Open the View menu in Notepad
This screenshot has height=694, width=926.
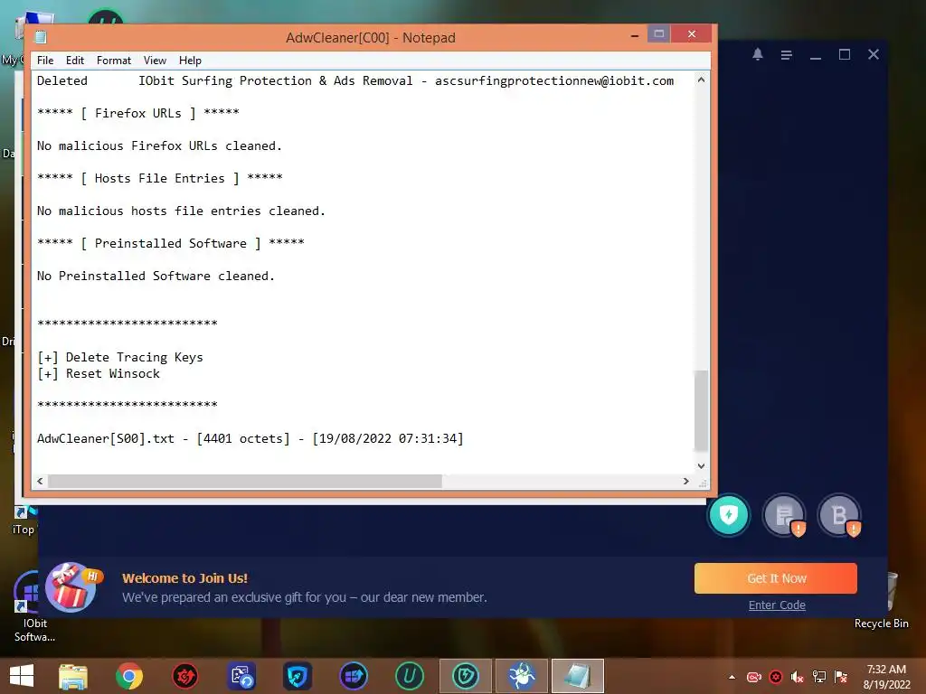(x=155, y=61)
